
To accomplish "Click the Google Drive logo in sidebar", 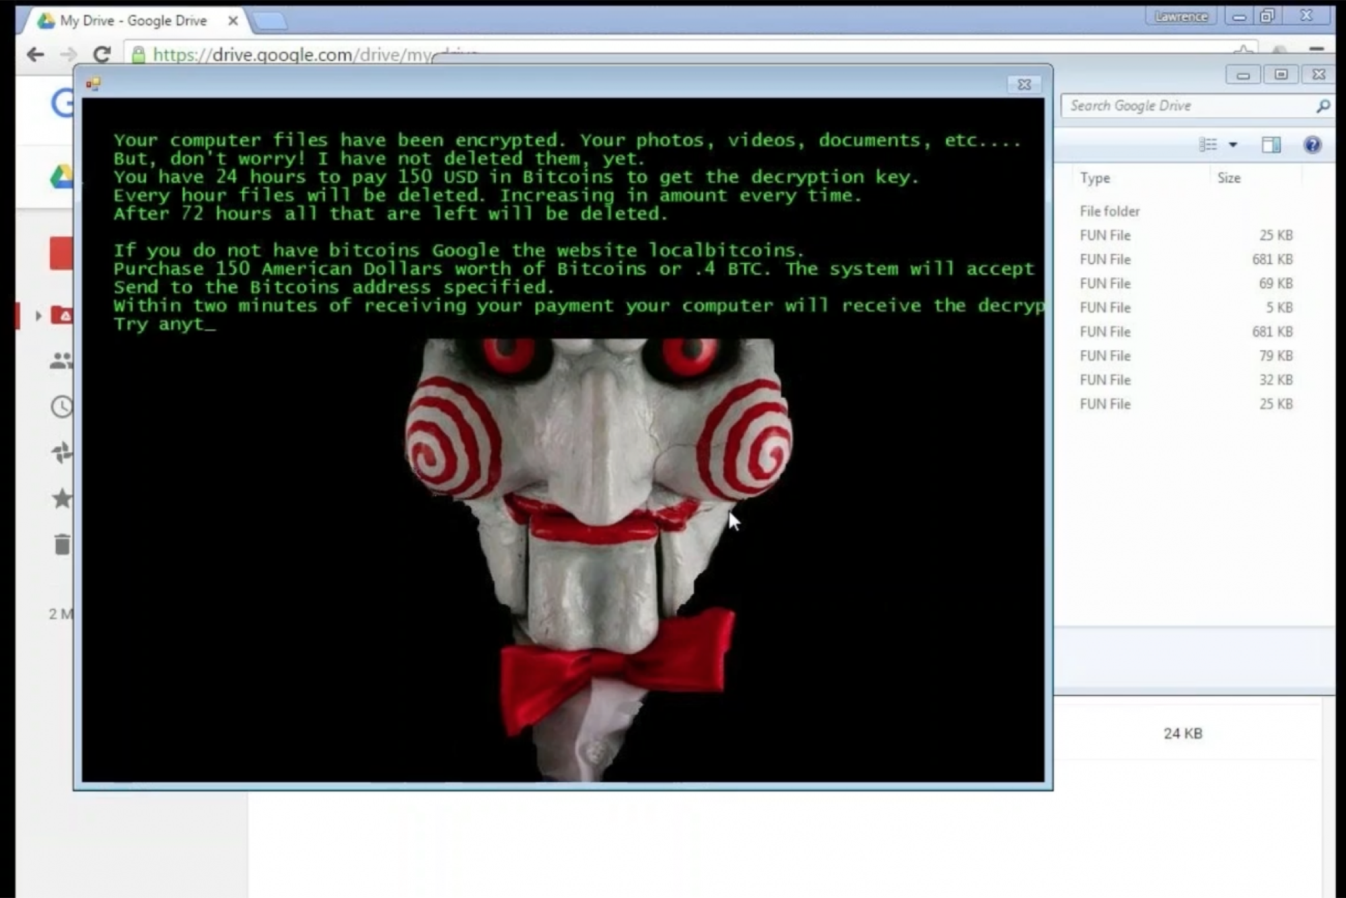I will coord(61,177).
